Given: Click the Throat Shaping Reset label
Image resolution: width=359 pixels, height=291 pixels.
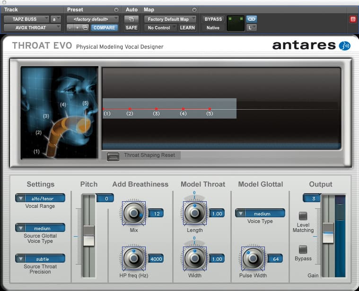Looking at the screenshot, I should tap(149, 155).
